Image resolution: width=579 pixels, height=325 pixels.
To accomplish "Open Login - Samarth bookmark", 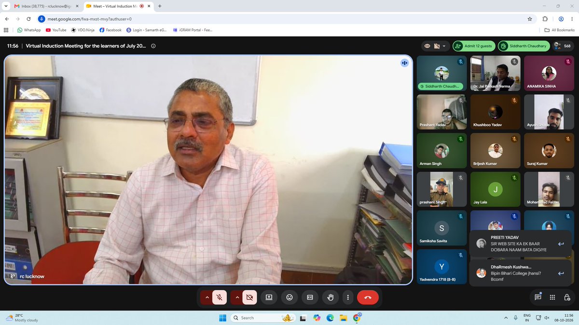I will coord(147,30).
